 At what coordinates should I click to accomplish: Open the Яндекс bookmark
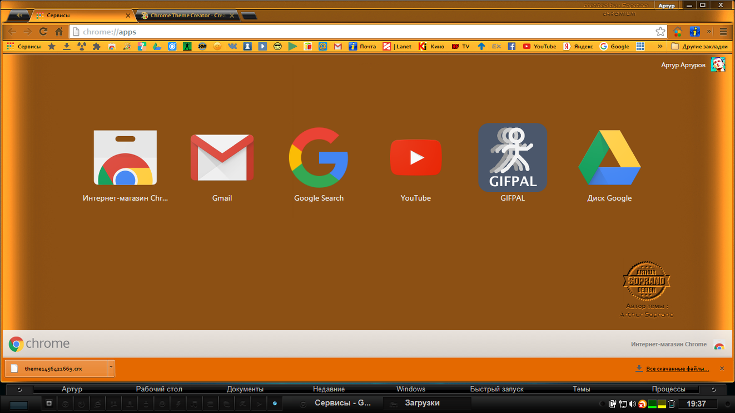click(578, 47)
